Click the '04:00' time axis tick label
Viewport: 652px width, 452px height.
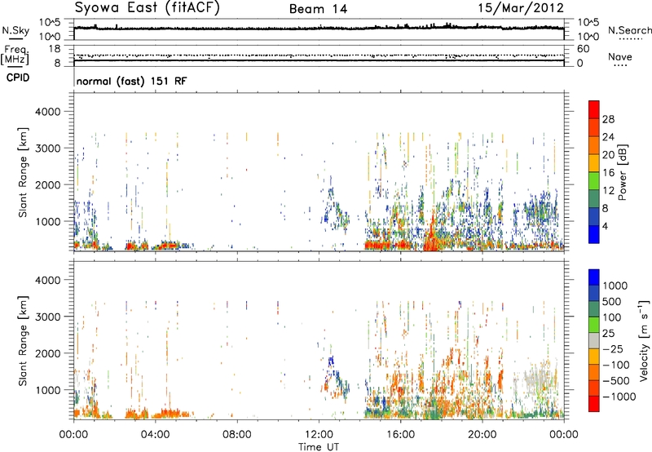point(155,435)
